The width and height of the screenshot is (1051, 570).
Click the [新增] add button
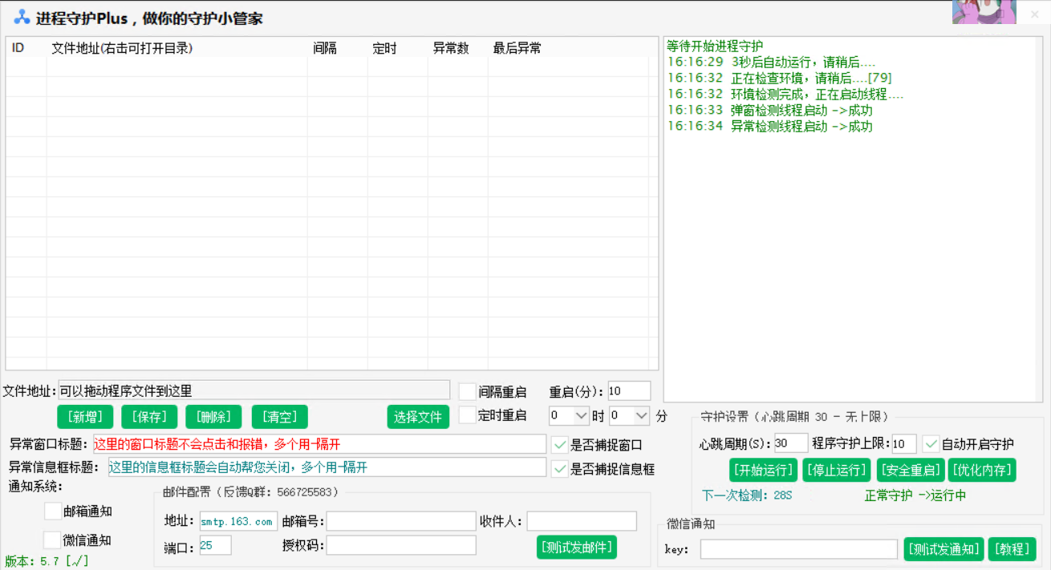tap(85, 417)
